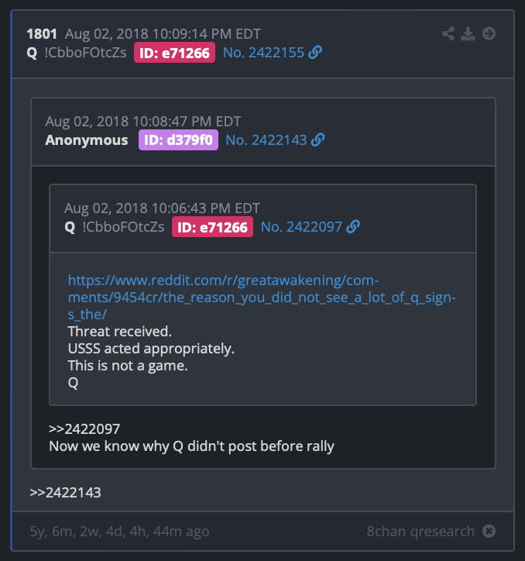The image size is (525, 561).
Task: Click the nested red ID: e71266 badge
Action: pos(212,227)
